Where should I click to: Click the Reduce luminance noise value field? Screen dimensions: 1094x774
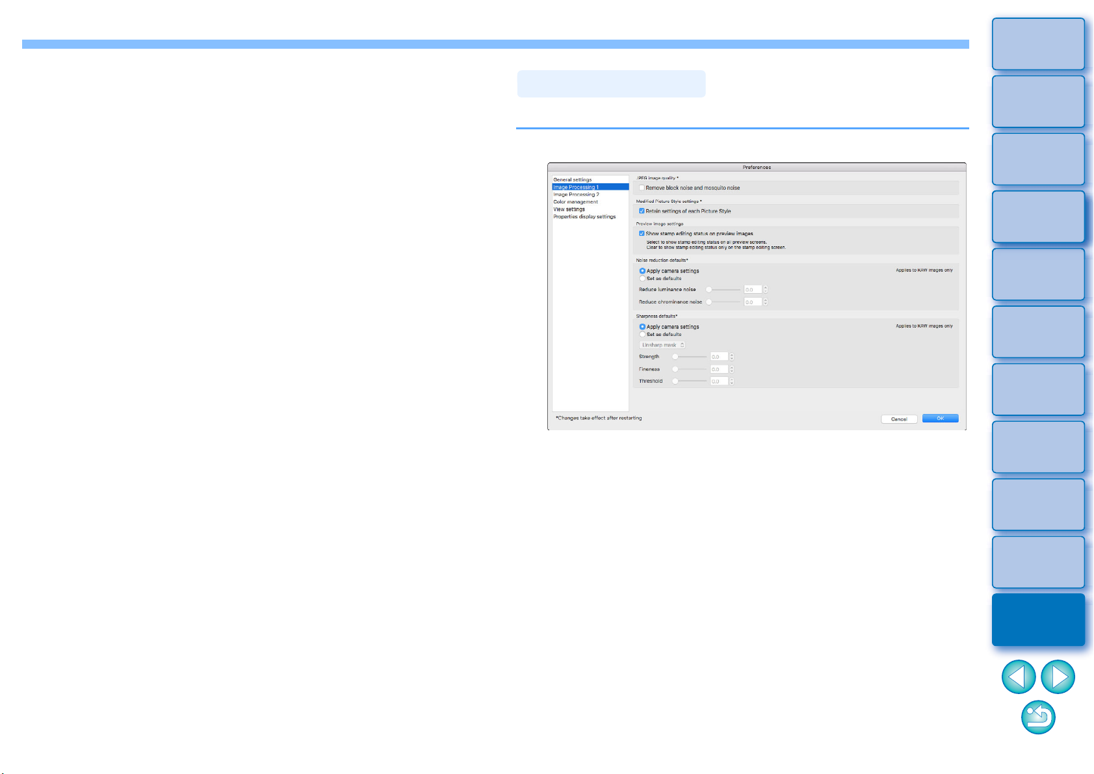point(753,289)
